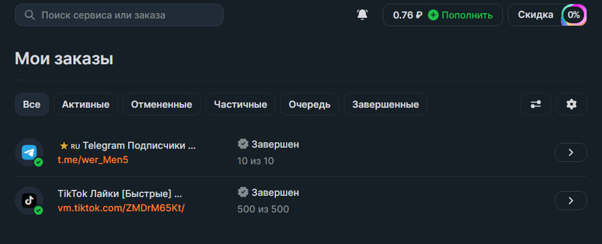Expand the Telegram Подписчики order details

click(x=570, y=152)
